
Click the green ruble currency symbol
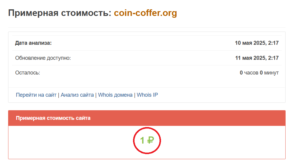[x=151, y=140]
